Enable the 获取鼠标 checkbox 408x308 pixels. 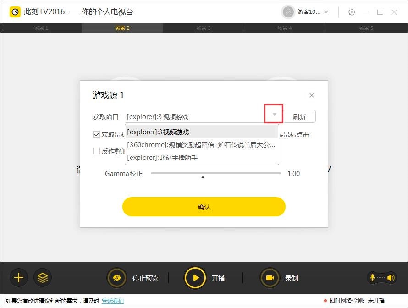coord(96,135)
